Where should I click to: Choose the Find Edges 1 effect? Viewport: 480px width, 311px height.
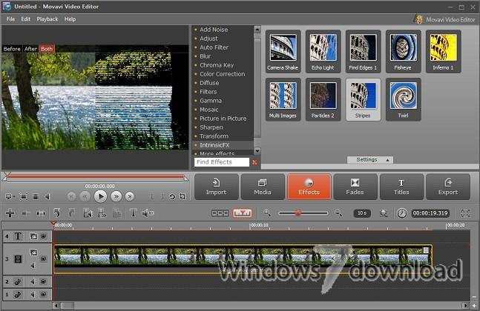point(363,51)
